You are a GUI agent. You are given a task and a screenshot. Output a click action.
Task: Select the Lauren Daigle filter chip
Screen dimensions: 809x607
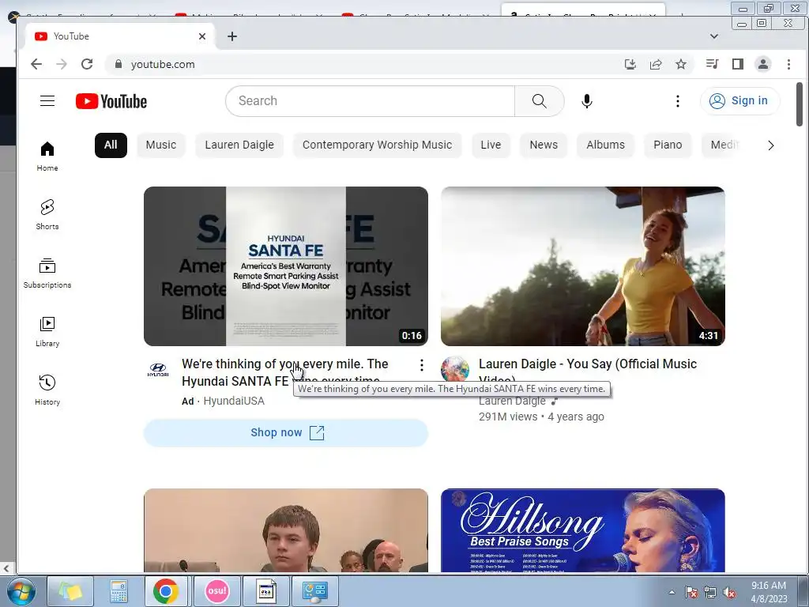tap(239, 145)
